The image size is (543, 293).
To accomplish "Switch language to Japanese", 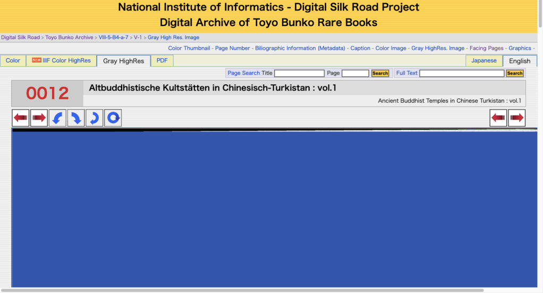I will [484, 60].
